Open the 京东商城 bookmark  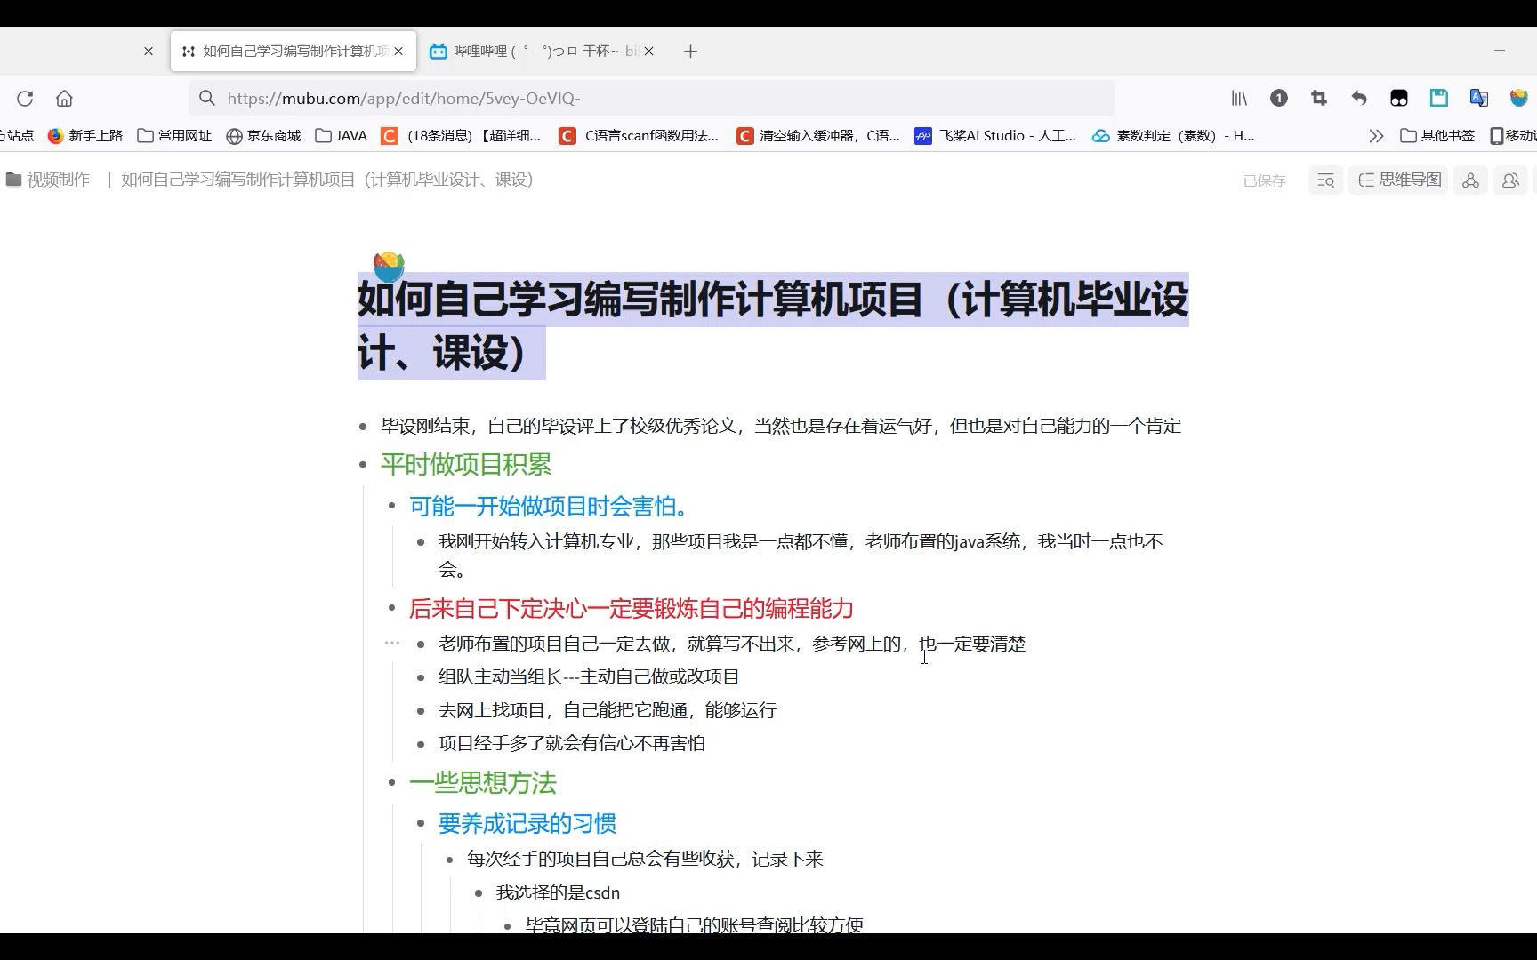click(x=263, y=136)
